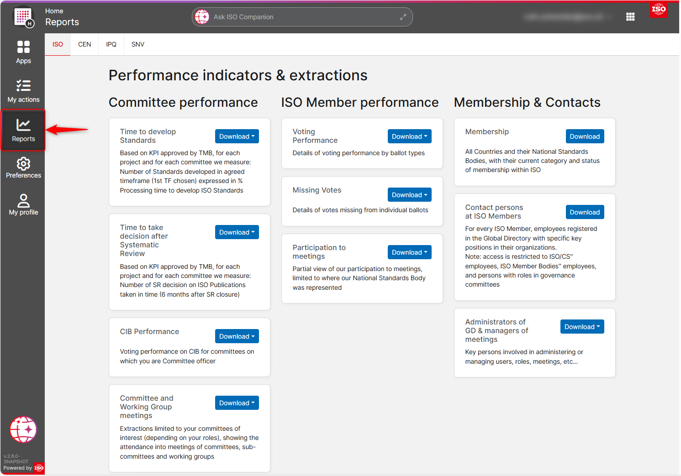Switch to the CEN tab
Screen dimensions: 681x476
[x=84, y=44]
